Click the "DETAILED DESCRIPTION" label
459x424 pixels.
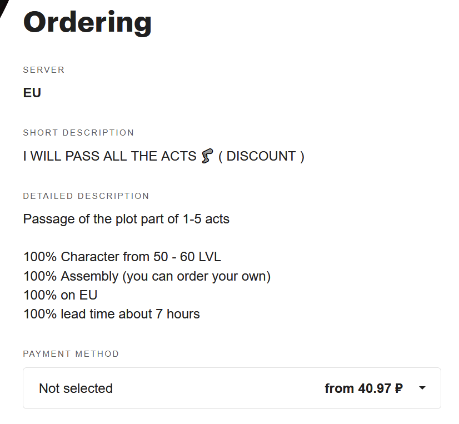pyautogui.click(x=86, y=196)
